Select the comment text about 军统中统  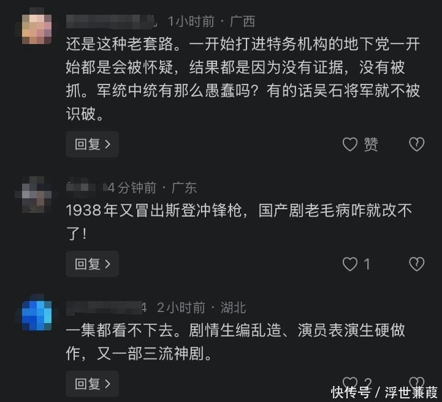[243, 79]
